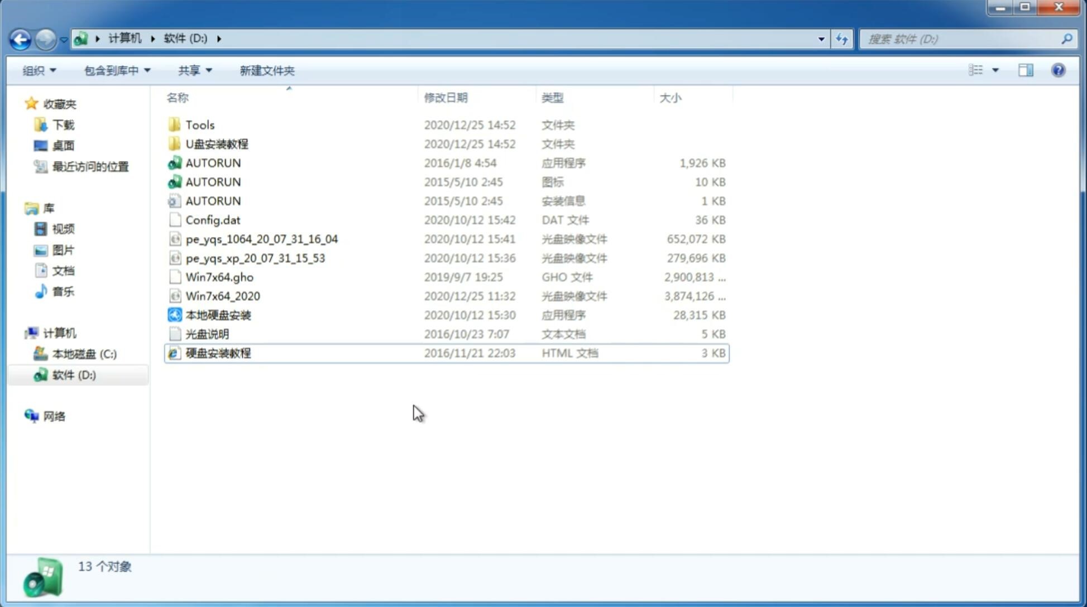
Task: Open Win7x64.gho ghost file
Action: (x=219, y=277)
